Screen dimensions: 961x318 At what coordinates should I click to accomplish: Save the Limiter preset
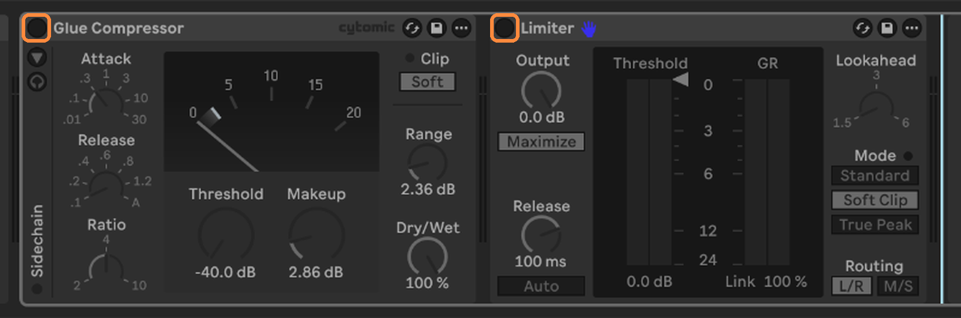pyautogui.click(x=887, y=28)
